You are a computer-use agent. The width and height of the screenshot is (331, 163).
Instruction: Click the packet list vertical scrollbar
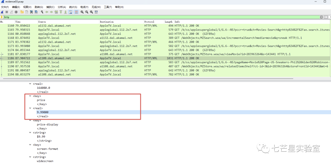[x=330, y=48]
